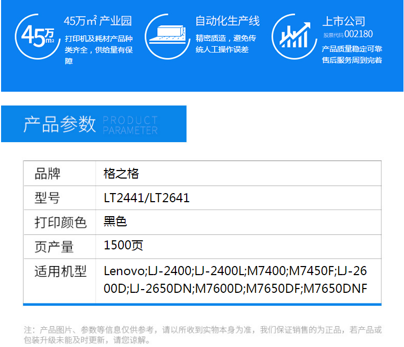Select the 自动化生产线 heading
The image size is (404, 347).
pos(227,21)
